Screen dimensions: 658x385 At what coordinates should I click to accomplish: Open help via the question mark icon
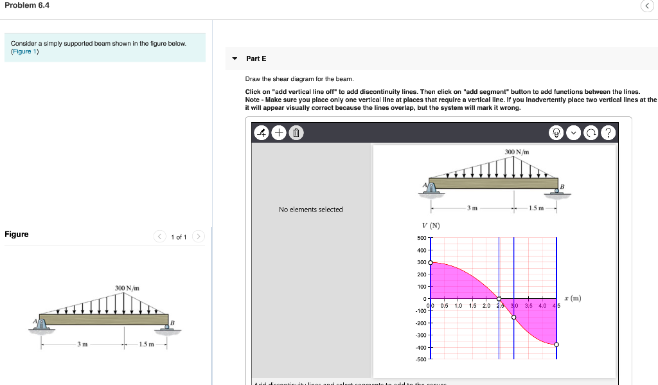[607, 132]
